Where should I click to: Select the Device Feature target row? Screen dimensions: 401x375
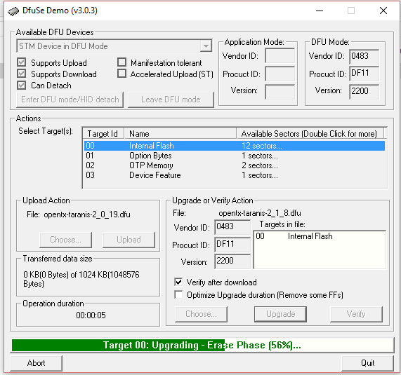pyautogui.click(x=235, y=175)
